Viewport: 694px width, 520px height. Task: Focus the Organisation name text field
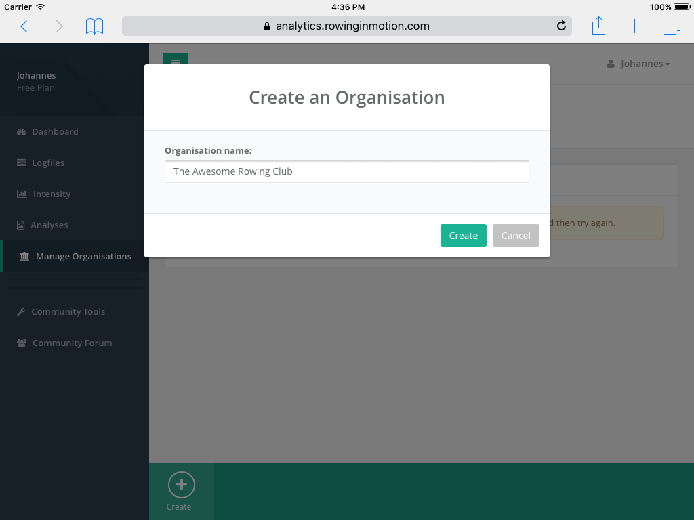(x=346, y=171)
